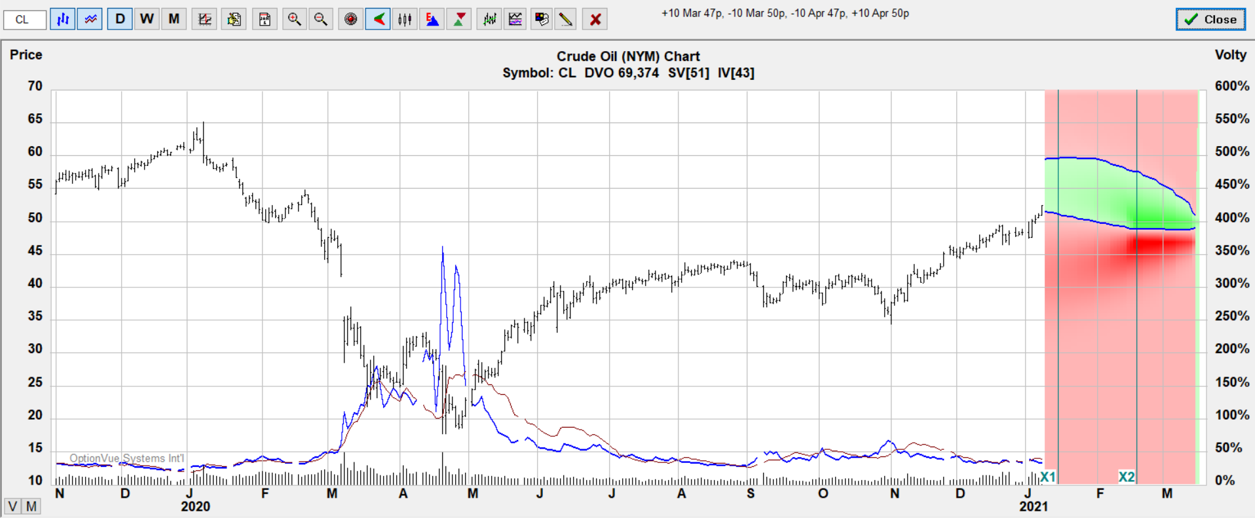Toggle the M button at bottom left

[31, 506]
